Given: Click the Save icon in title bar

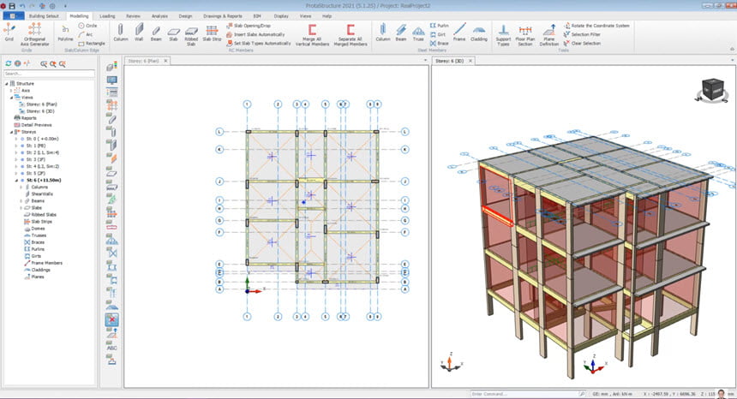Looking at the screenshot, I should pos(12,6).
